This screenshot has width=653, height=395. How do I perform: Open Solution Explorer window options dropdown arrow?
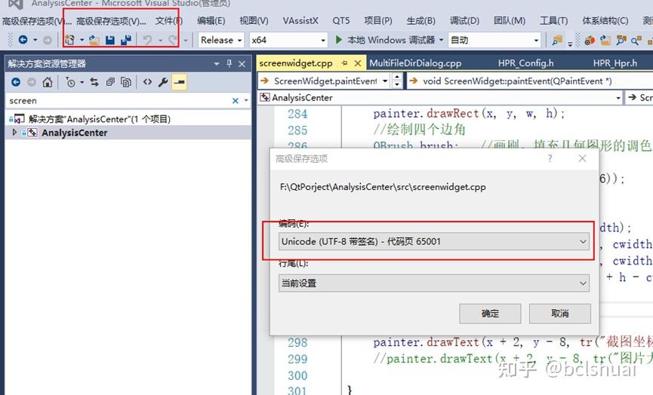[x=217, y=64]
